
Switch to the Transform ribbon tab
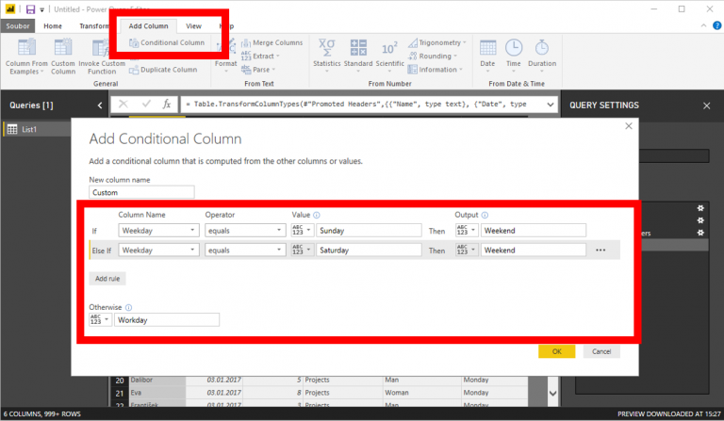(x=93, y=25)
